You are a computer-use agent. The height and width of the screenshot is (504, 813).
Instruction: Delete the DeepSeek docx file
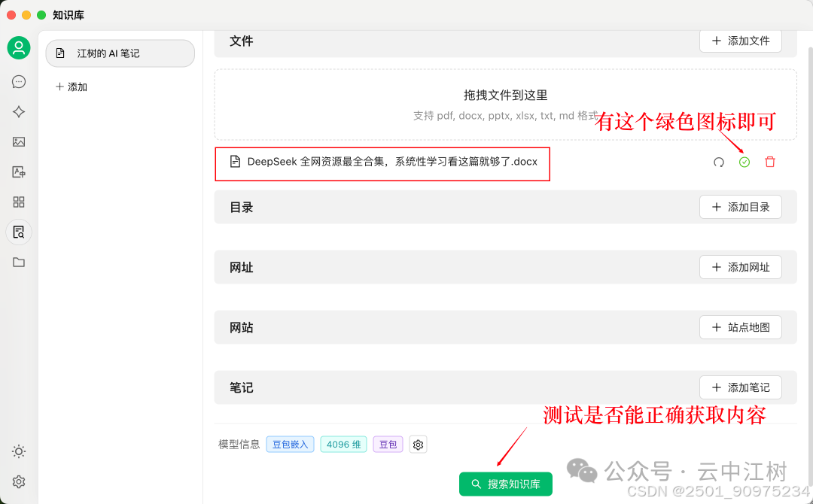coord(770,162)
